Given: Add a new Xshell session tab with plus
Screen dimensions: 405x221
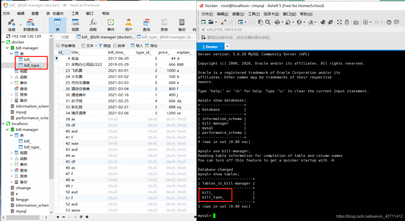Looking at the screenshot, I should (x=227, y=46).
